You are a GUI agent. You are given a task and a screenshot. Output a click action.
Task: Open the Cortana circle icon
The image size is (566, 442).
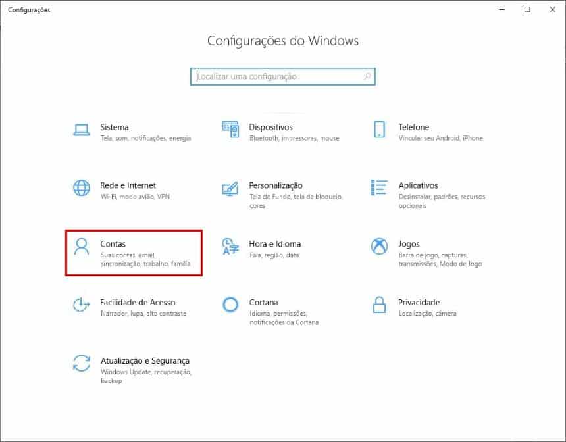point(230,305)
